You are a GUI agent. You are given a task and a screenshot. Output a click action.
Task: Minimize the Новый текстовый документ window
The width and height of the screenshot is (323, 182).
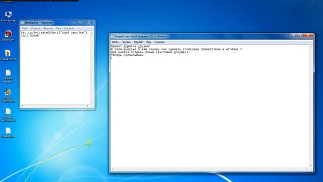[294, 35]
